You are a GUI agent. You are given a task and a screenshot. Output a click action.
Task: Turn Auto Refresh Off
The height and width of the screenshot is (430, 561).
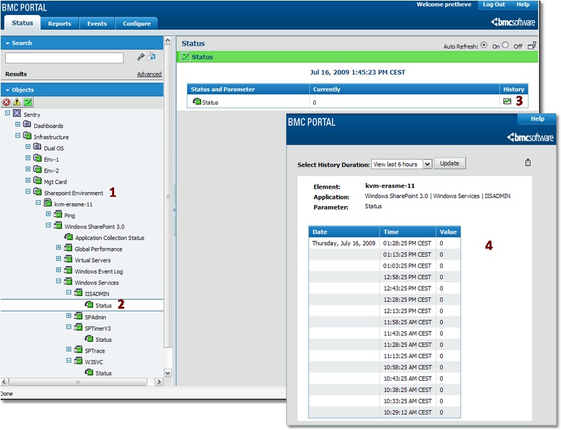tap(505, 45)
